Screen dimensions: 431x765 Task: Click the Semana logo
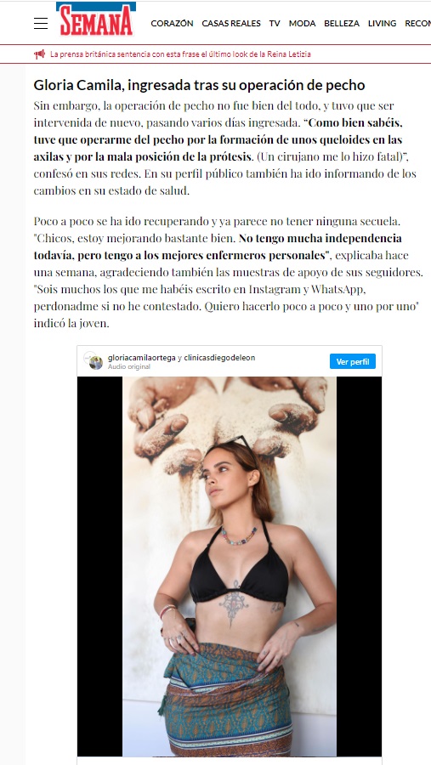(96, 20)
